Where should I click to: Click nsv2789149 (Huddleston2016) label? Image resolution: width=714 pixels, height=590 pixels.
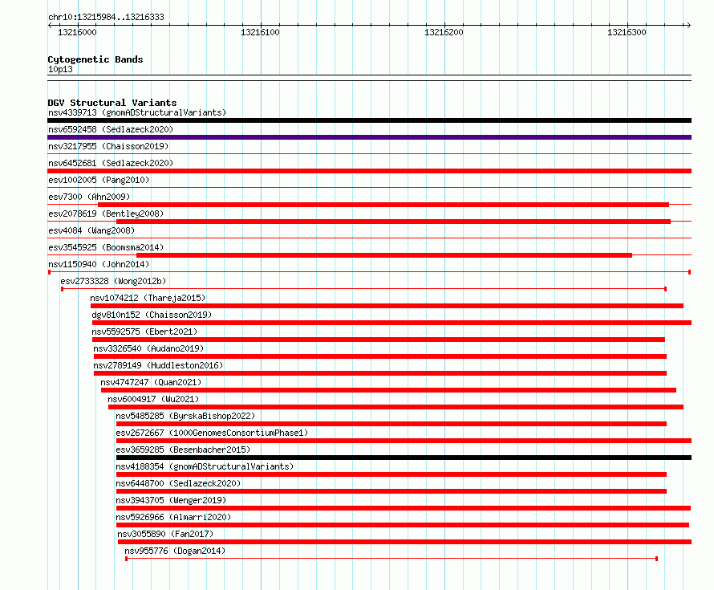[158, 365]
